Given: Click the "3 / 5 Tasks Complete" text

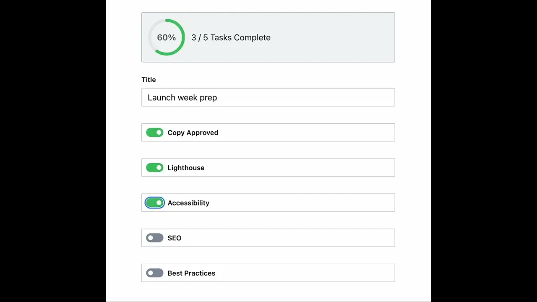Looking at the screenshot, I should click(x=231, y=38).
